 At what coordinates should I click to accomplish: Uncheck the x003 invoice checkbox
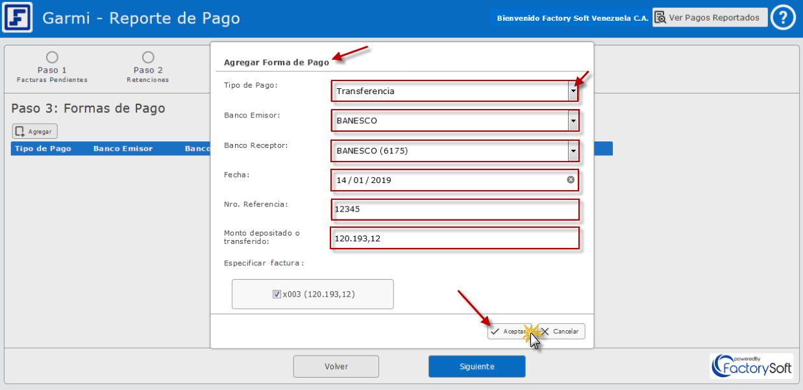[277, 295]
